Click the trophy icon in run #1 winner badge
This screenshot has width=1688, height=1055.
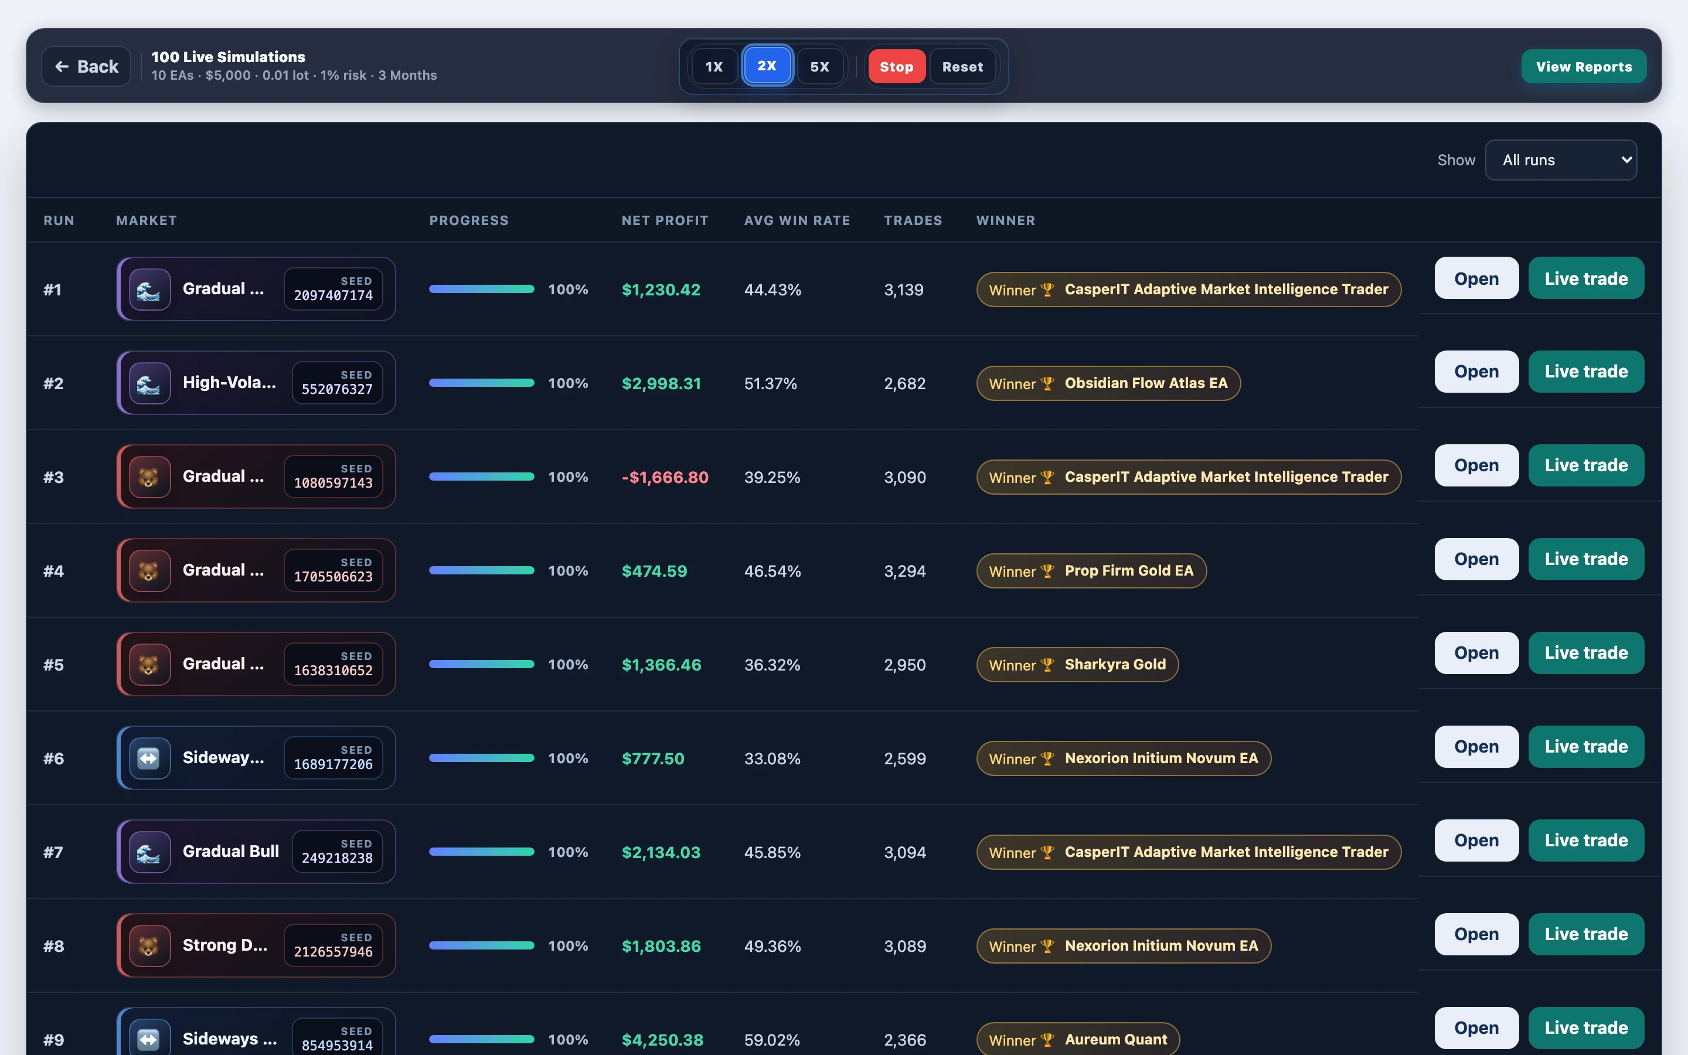1047,290
